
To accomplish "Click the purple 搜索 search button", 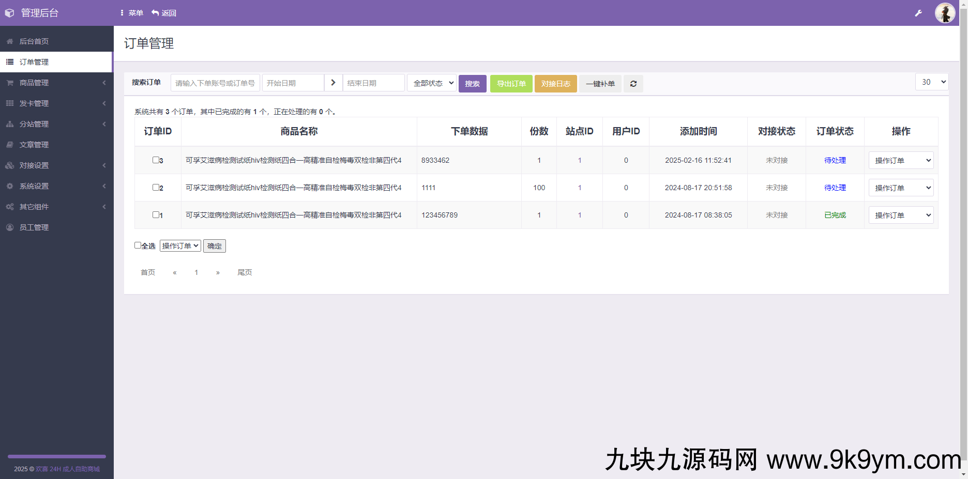I will [x=472, y=83].
